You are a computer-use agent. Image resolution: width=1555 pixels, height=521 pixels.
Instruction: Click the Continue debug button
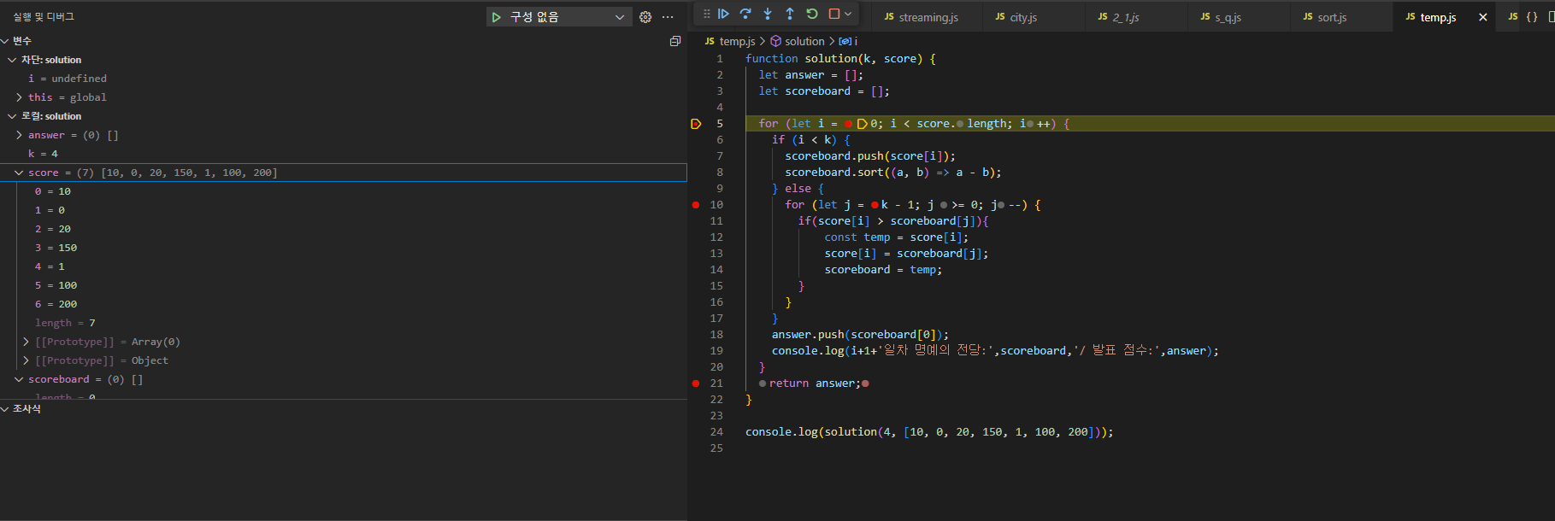click(x=723, y=14)
